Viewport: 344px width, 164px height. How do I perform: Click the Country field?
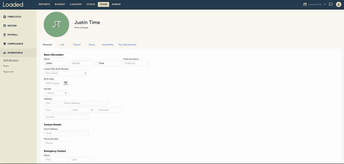point(66,117)
